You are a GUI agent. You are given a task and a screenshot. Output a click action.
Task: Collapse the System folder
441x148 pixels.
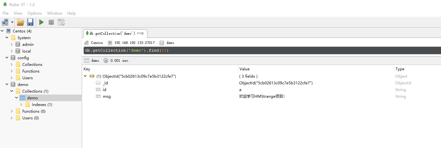coord(7,38)
